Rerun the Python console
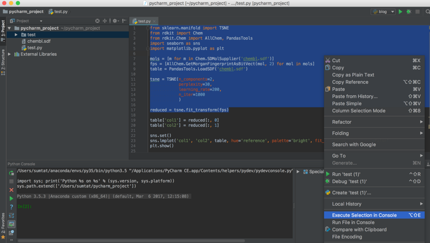This screenshot has height=243, width=430. tap(11, 173)
